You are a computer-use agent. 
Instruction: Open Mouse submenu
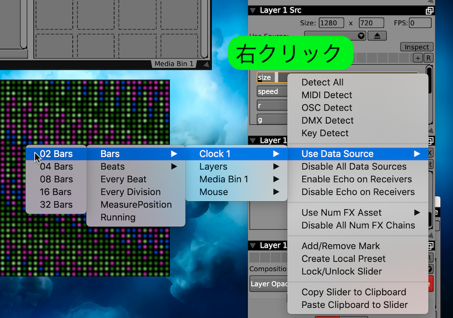[236, 192]
